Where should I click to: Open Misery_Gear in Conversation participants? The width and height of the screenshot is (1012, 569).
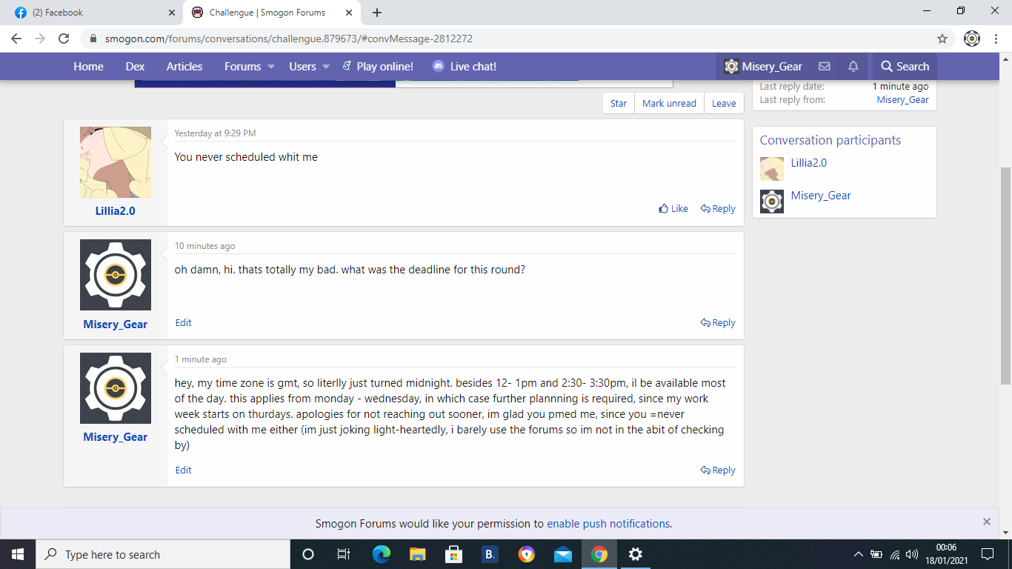(821, 196)
